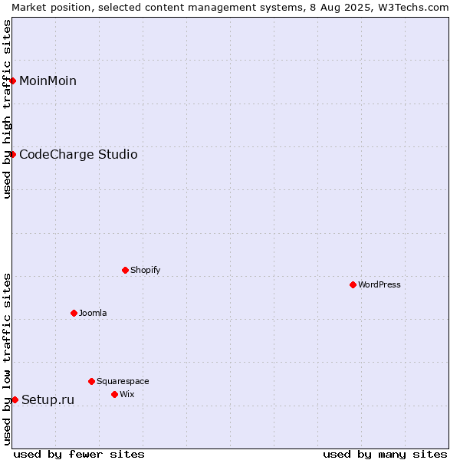Select the Setup.ru data point marker
This screenshot has height=460, width=460.
tap(15, 399)
